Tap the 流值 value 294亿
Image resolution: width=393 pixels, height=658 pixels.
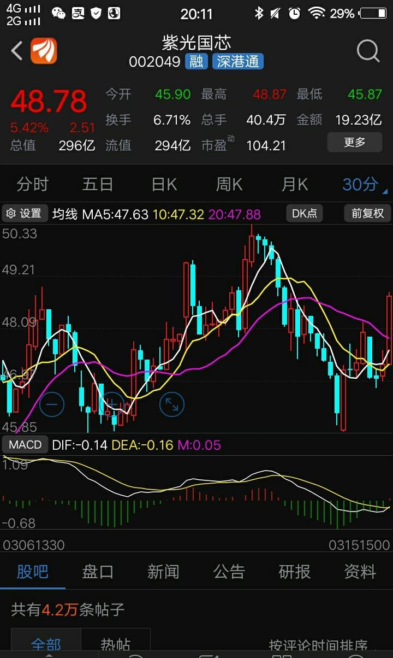(x=172, y=145)
